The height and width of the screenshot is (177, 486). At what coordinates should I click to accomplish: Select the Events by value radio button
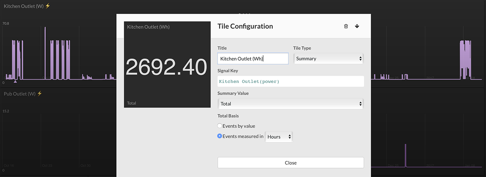pyautogui.click(x=220, y=126)
